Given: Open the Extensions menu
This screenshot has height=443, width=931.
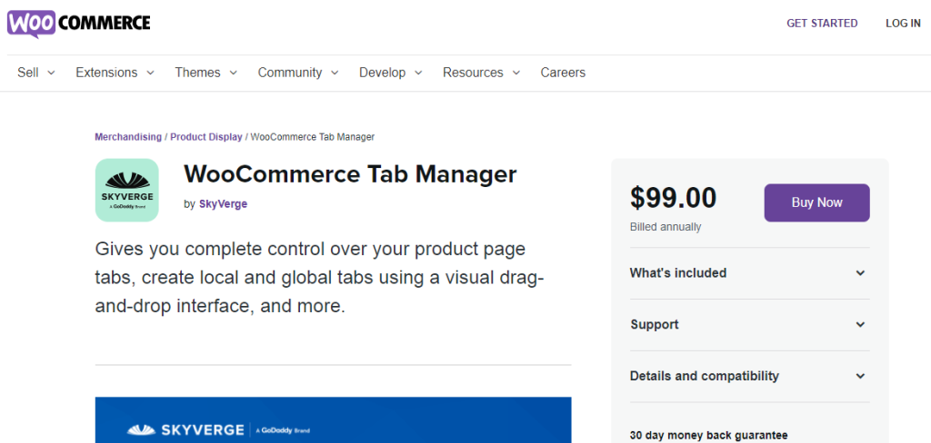Looking at the screenshot, I should click(115, 73).
